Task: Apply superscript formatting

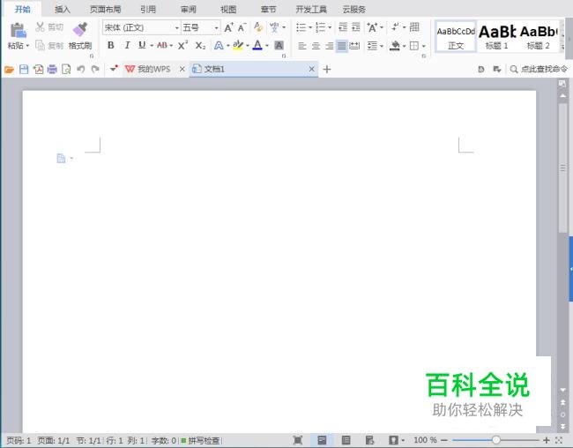Action: pos(182,45)
